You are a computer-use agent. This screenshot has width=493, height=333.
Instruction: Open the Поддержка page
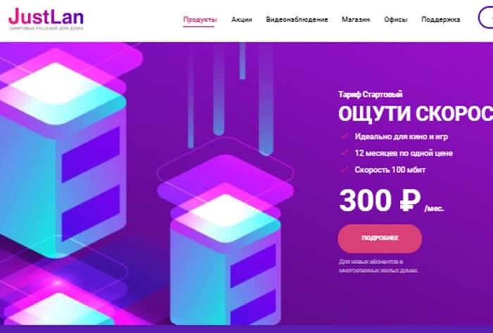440,20
